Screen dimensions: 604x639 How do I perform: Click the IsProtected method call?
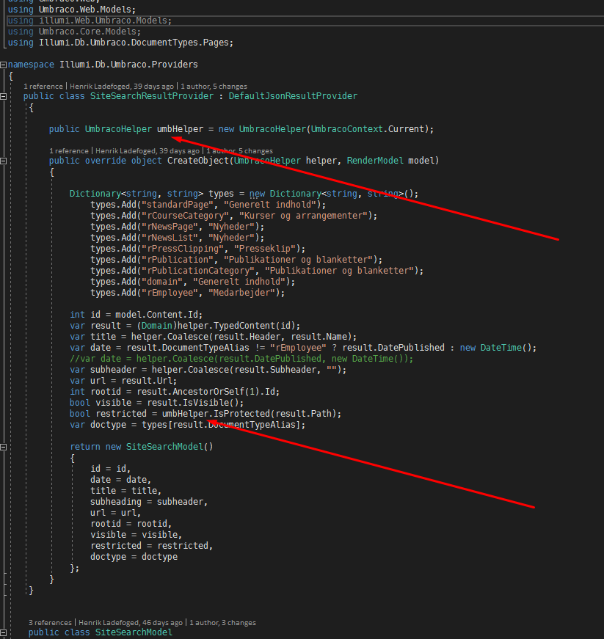coord(241,414)
